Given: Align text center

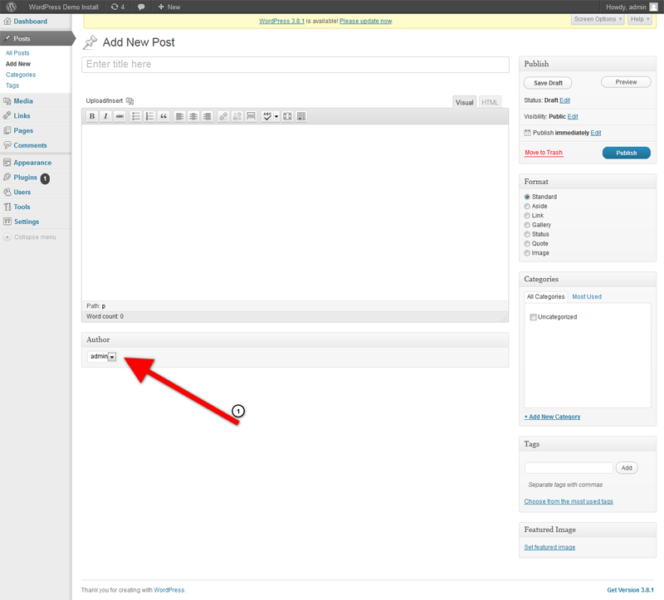Looking at the screenshot, I should click(x=193, y=116).
